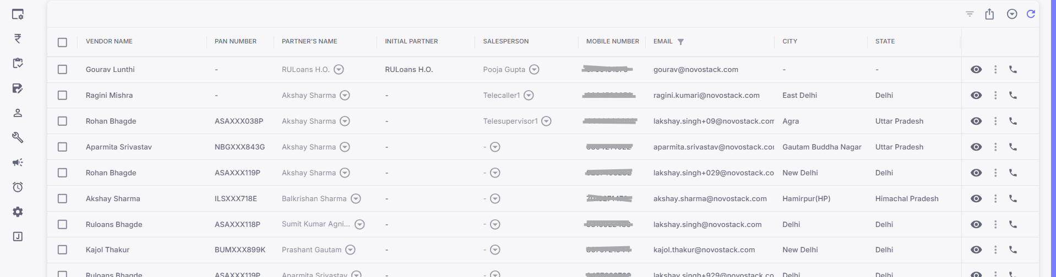The width and height of the screenshot is (1056, 277).
Task: Select the Kajol Thakur row checkbox
Action: click(62, 250)
